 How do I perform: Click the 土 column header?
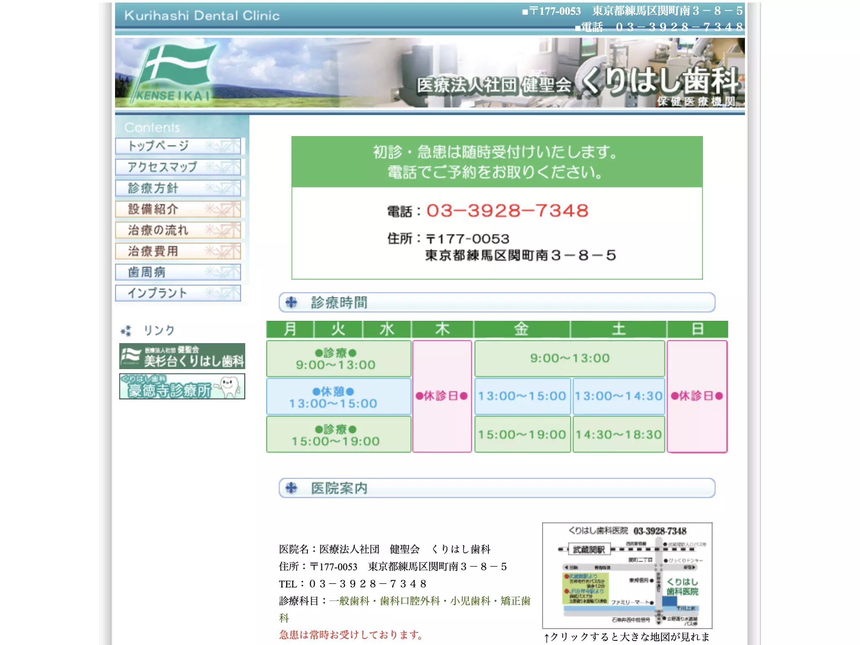(x=619, y=329)
